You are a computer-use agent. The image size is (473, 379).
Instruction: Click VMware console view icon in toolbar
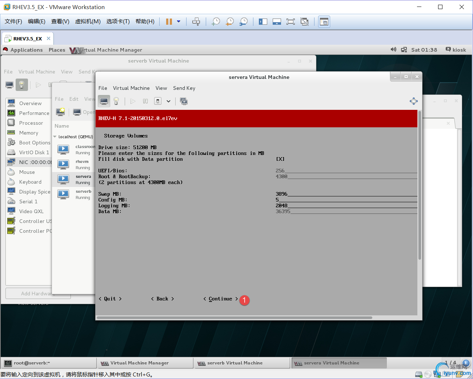324,21
